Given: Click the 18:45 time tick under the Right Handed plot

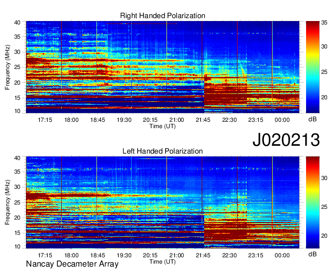Looking at the screenshot, I should (97, 120).
